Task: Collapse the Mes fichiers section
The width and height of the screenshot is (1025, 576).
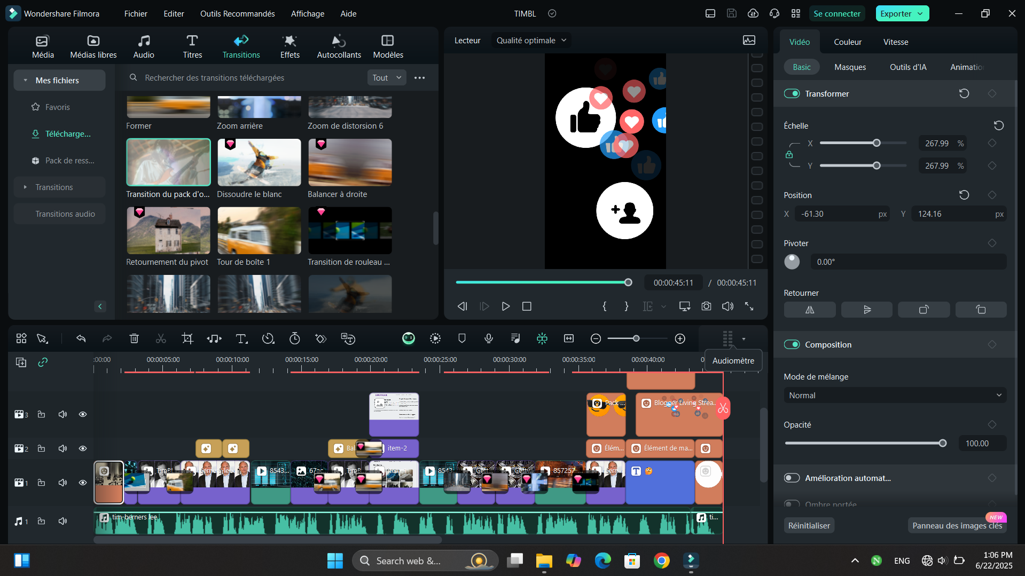Action: pos(25,80)
